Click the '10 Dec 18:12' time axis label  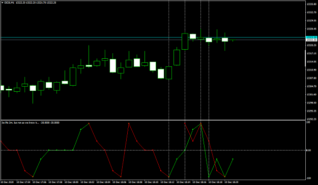pyautogui.click(x=167, y=182)
